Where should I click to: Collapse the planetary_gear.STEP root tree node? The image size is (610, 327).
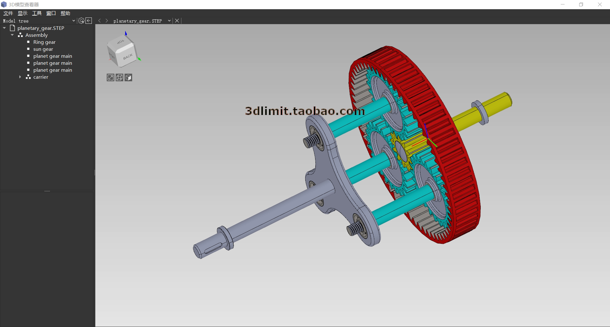pos(4,28)
